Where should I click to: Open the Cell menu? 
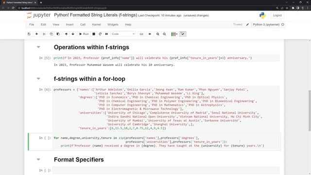83,25
